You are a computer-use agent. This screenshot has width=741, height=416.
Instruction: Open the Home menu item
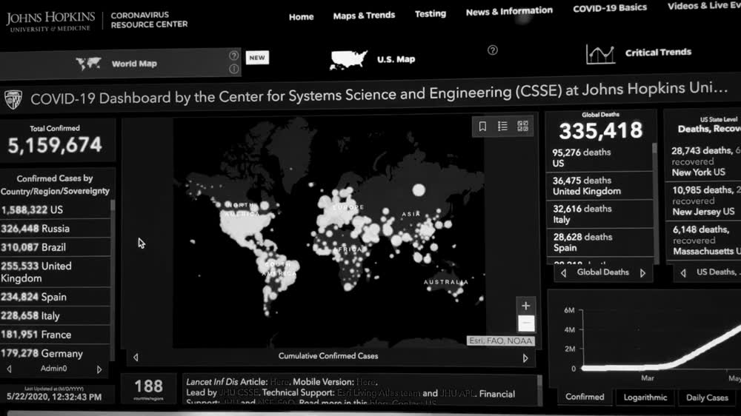(x=301, y=17)
